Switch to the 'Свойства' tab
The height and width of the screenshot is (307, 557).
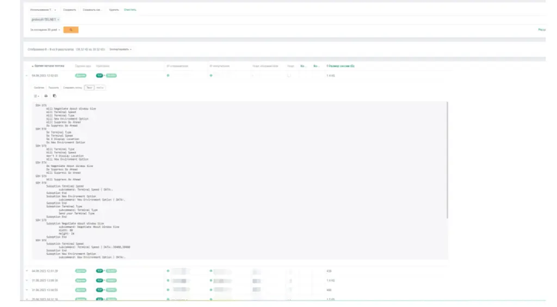point(39,87)
